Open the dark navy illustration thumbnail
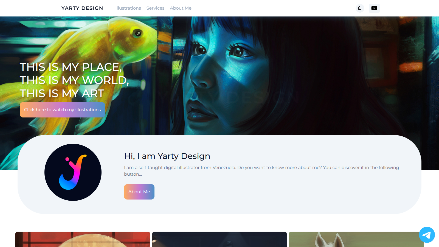The image size is (439, 247). [x=219, y=239]
